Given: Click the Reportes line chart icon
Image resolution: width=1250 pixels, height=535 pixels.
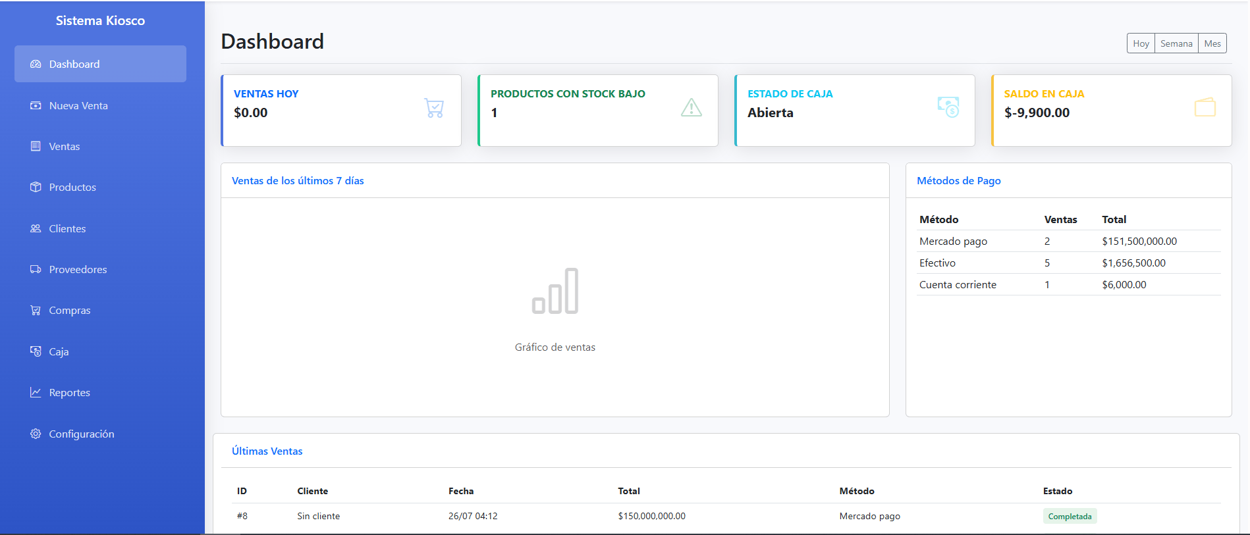Looking at the screenshot, I should (x=36, y=392).
